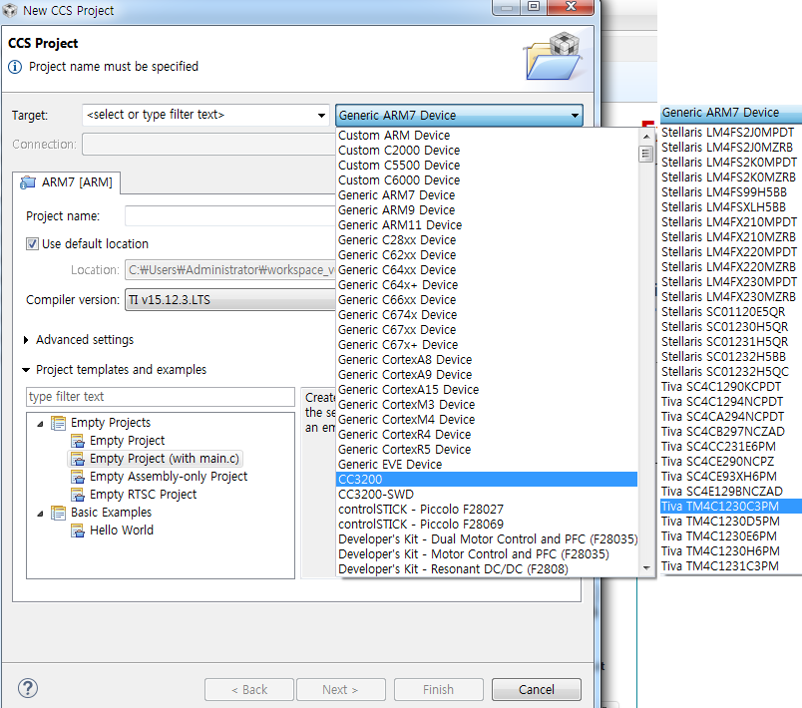
Task: Click the Hello World template icon
Action: pyautogui.click(x=77, y=531)
